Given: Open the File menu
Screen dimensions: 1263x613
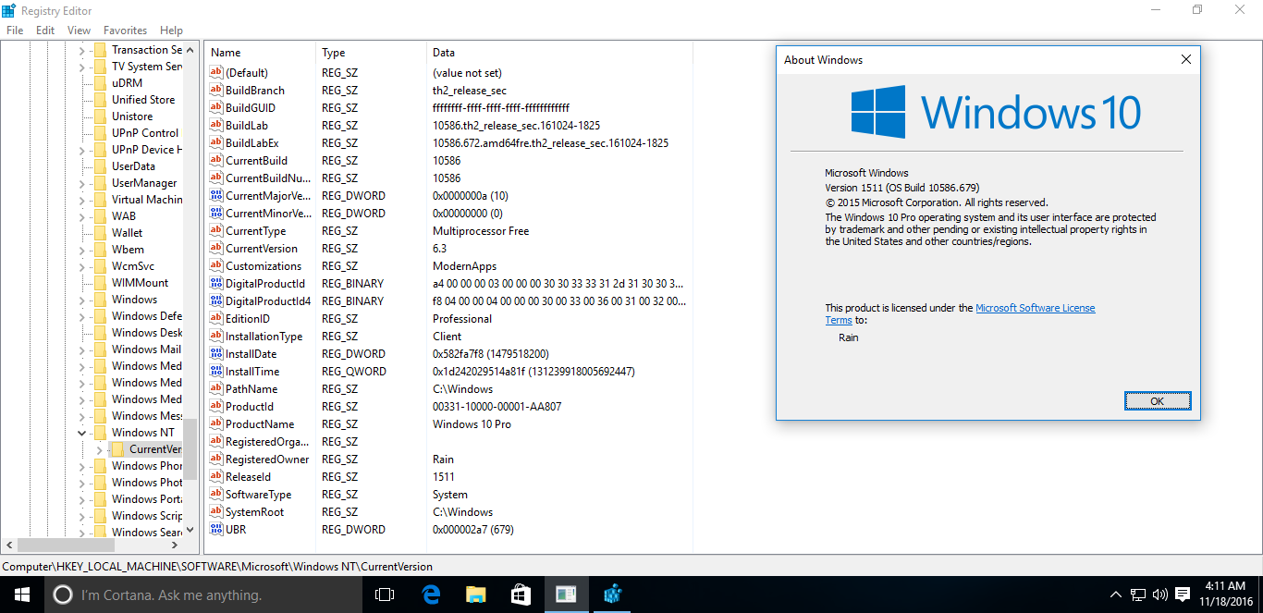Looking at the screenshot, I should (15, 31).
